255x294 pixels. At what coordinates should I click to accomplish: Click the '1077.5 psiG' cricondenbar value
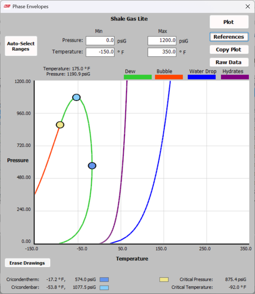pyautogui.click(x=84, y=287)
